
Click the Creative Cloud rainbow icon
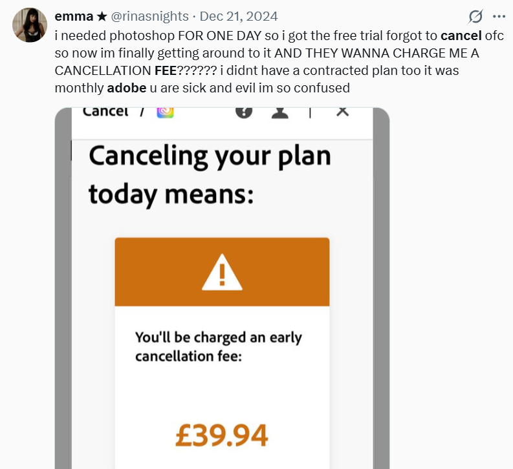165,112
